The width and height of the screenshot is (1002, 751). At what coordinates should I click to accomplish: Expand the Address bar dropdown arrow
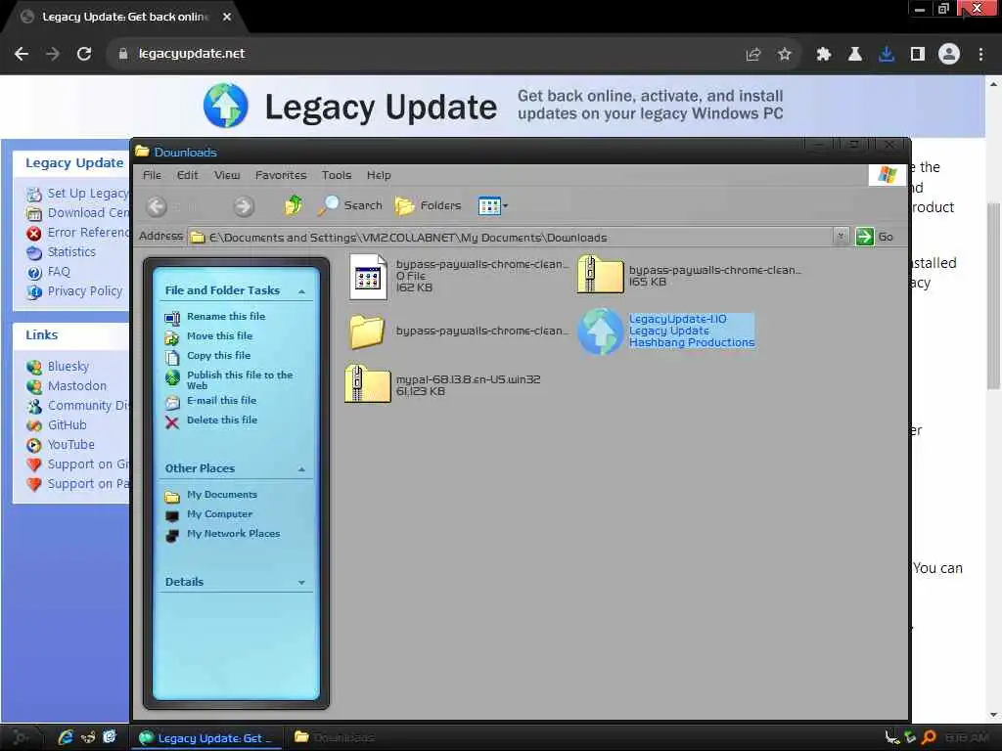(x=841, y=237)
